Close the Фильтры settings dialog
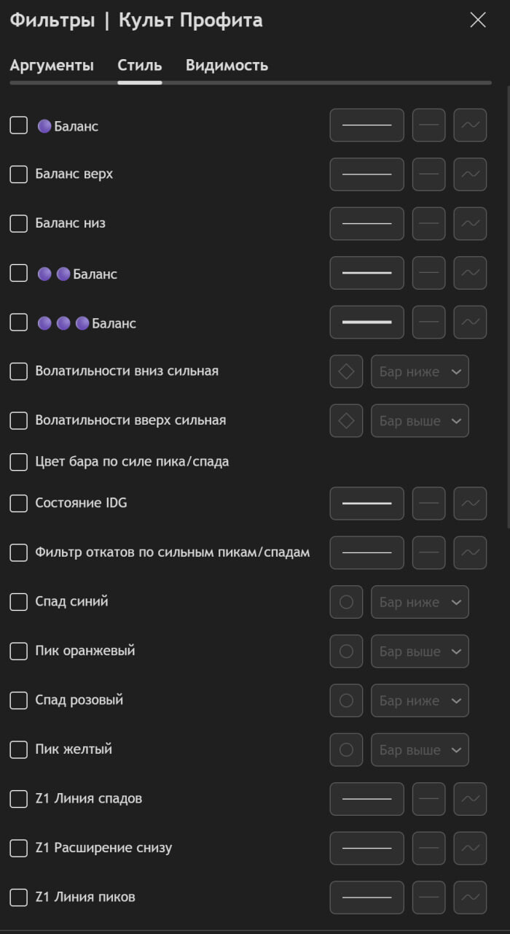Screen dimensions: 510x934 tap(478, 20)
